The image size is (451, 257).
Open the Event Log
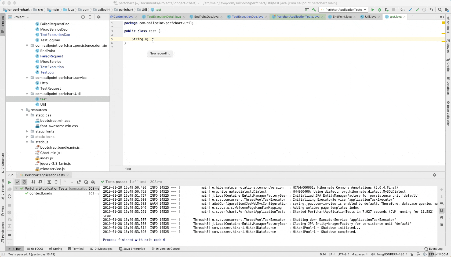434,249
